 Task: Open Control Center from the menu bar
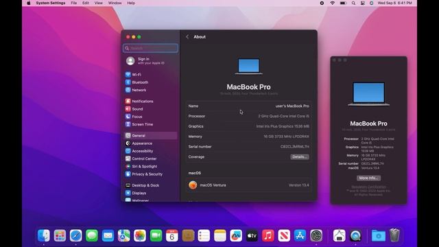[x=363, y=3]
